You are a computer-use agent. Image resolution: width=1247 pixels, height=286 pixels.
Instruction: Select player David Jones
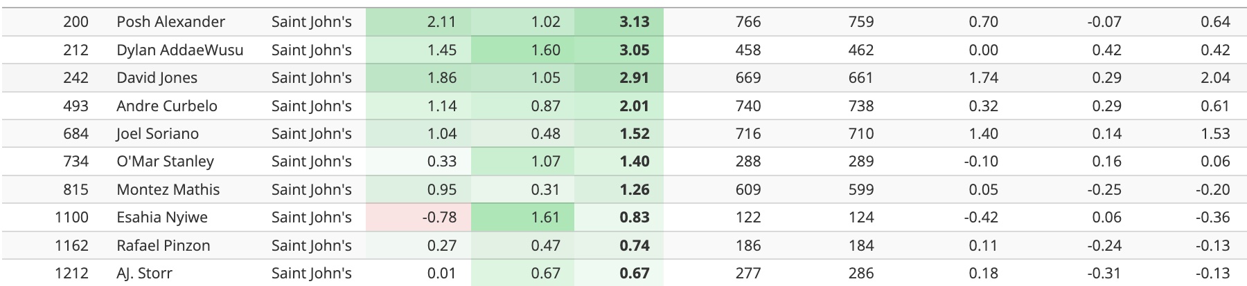click(157, 78)
